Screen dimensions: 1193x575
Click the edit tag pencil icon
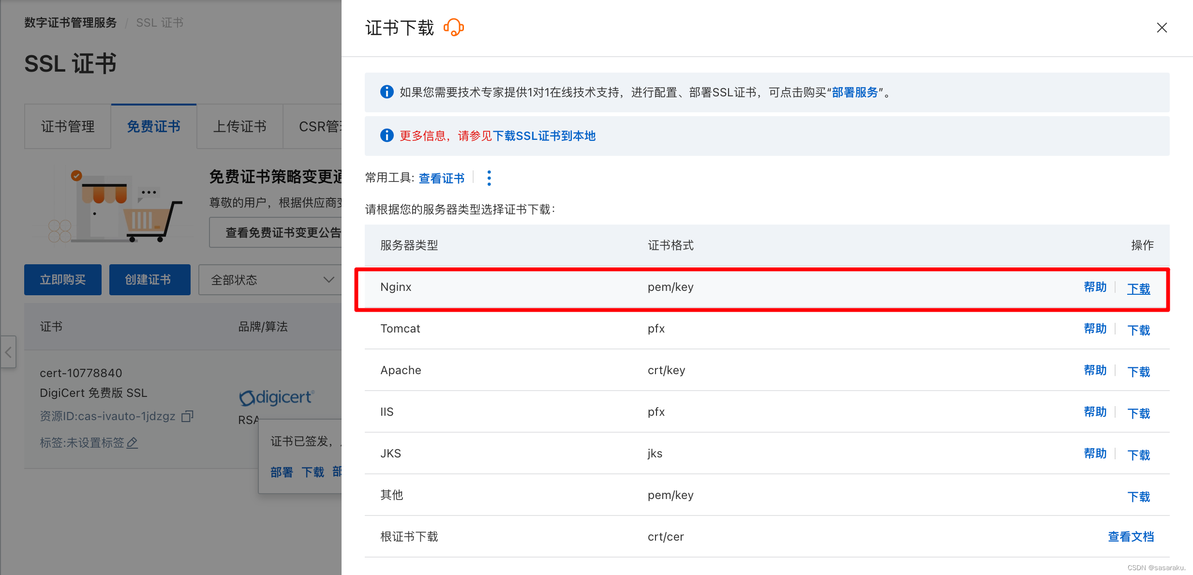[133, 442]
